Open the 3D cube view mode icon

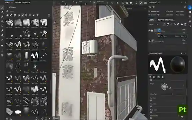(x=127, y=3)
